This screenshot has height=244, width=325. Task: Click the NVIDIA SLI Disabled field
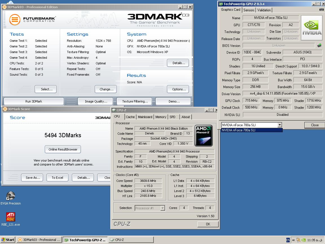pos(282,115)
